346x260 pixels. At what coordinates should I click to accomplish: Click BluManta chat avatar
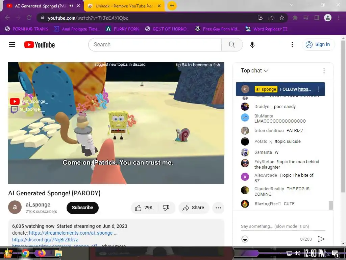tap(245, 117)
